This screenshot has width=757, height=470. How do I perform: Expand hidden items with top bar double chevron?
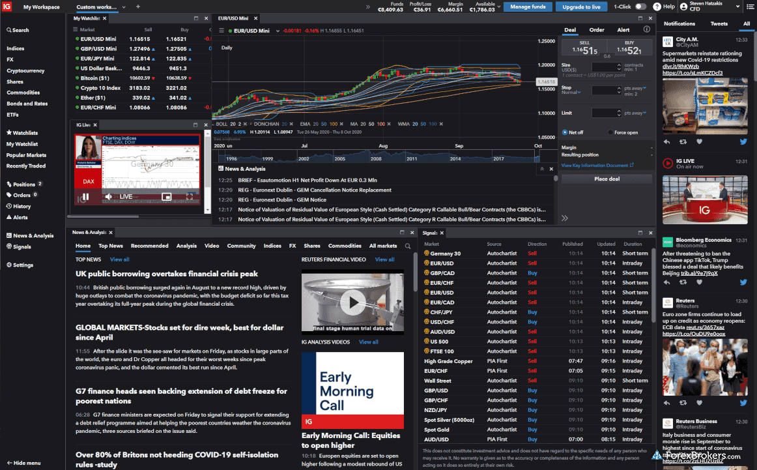(368, 7)
